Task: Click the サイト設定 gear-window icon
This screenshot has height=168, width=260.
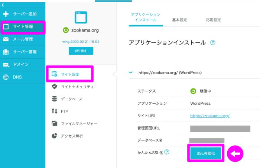Action: point(54,74)
